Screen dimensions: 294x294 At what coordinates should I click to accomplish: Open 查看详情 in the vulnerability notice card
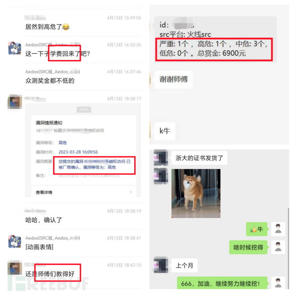(44, 192)
